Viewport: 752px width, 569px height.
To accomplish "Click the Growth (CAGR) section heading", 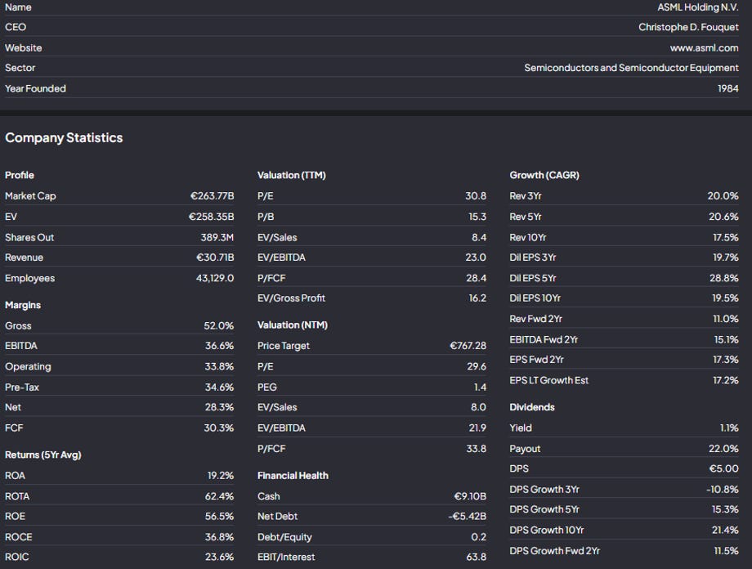I will [544, 176].
